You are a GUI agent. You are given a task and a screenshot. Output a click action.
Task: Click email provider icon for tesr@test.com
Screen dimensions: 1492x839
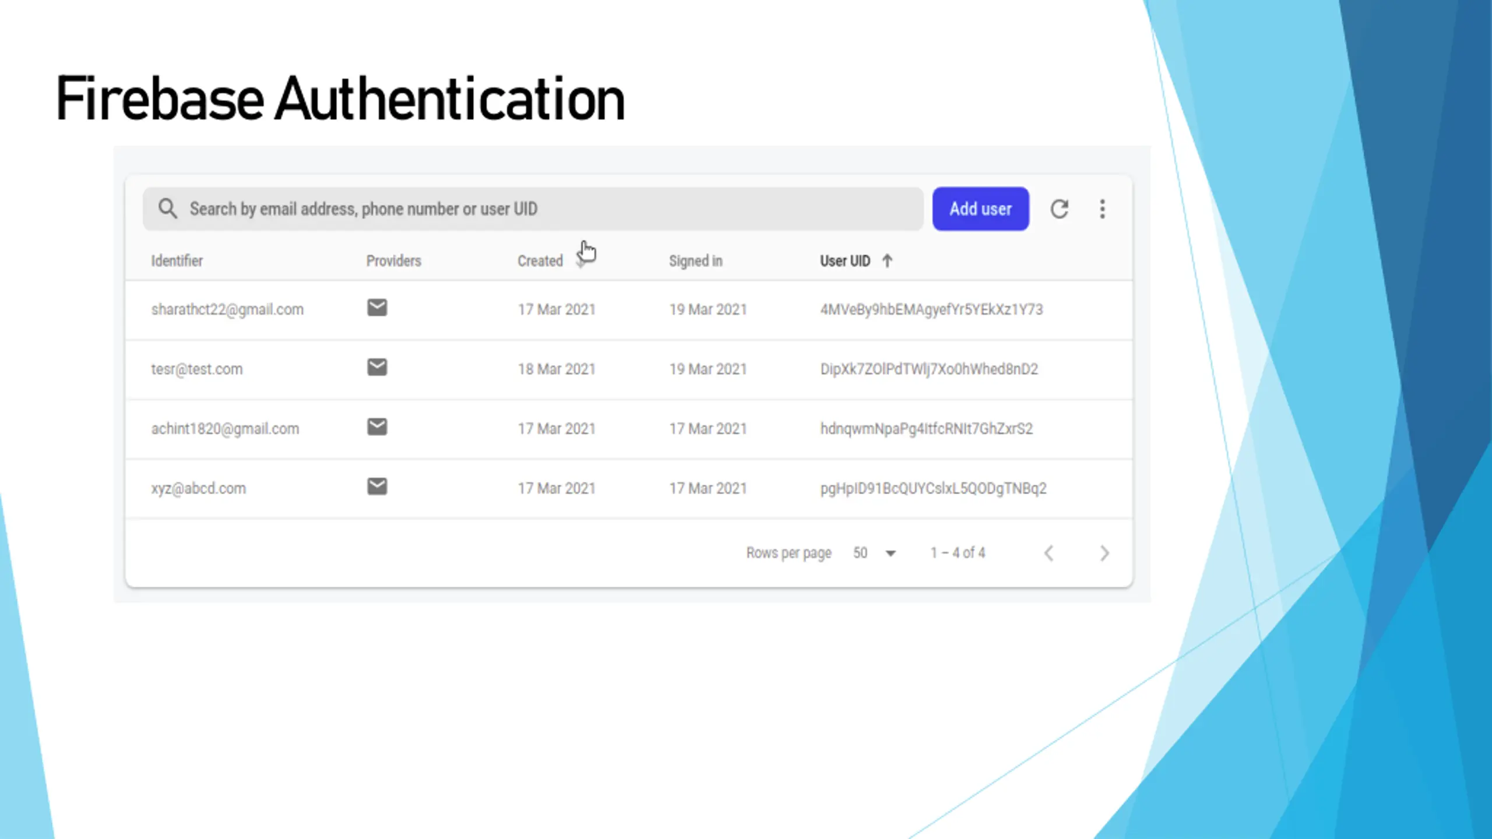[x=377, y=367]
